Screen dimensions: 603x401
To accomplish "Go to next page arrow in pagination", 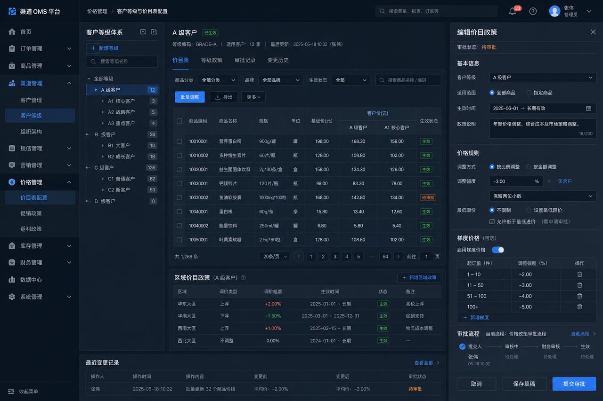I will (x=398, y=256).
